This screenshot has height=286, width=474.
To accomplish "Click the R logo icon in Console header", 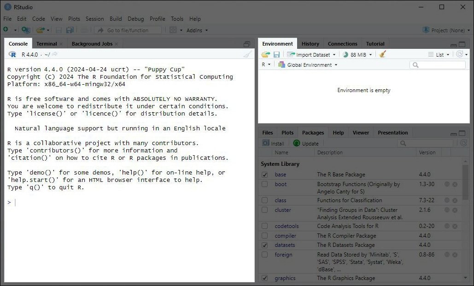I will point(12,54).
